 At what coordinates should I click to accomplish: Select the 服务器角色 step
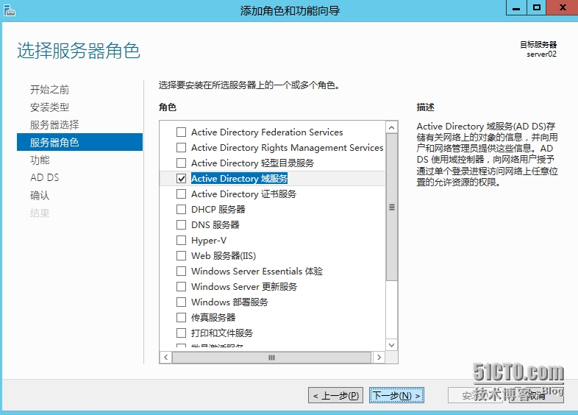point(79,142)
